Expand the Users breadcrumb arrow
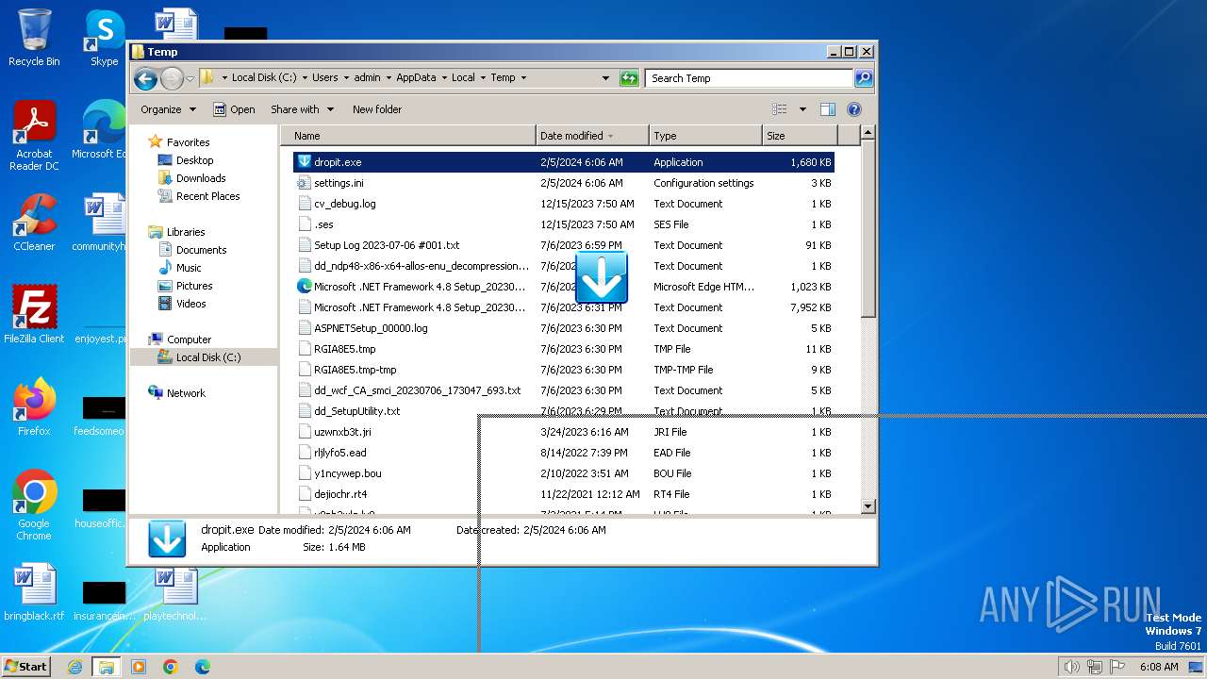This screenshot has width=1207, height=679. click(346, 78)
